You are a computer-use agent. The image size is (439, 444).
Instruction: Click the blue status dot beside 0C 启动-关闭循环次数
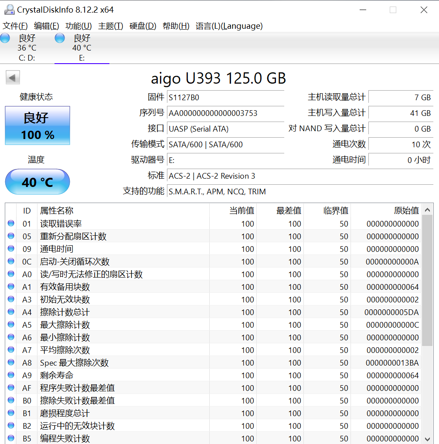click(12, 261)
